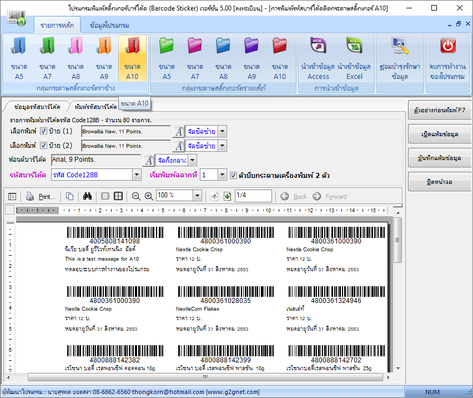Click the 1/4 page number field
The height and width of the screenshot is (398, 473).
click(253, 196)
